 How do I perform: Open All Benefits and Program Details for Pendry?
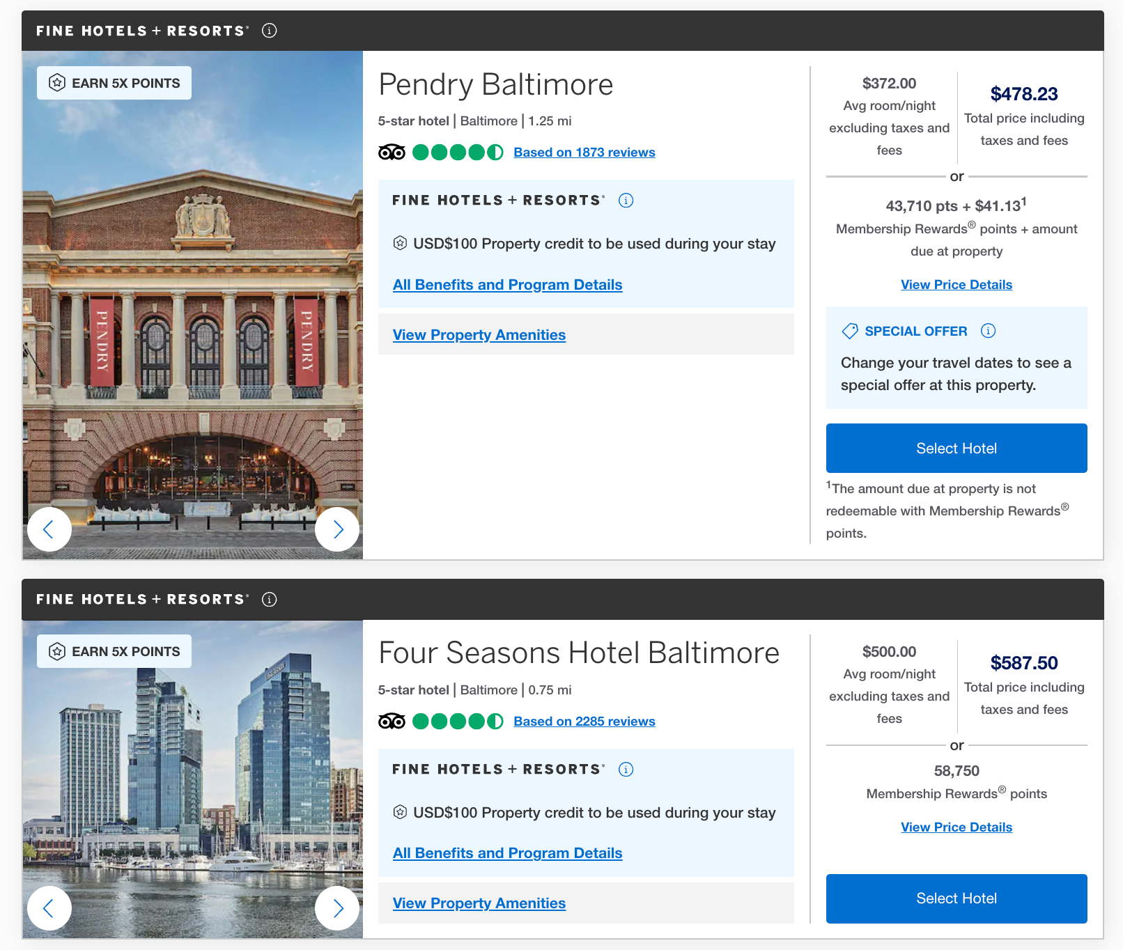507,284
